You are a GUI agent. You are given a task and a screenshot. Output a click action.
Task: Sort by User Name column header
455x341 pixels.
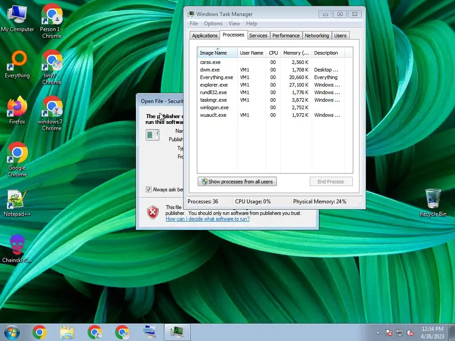point(251,53)
